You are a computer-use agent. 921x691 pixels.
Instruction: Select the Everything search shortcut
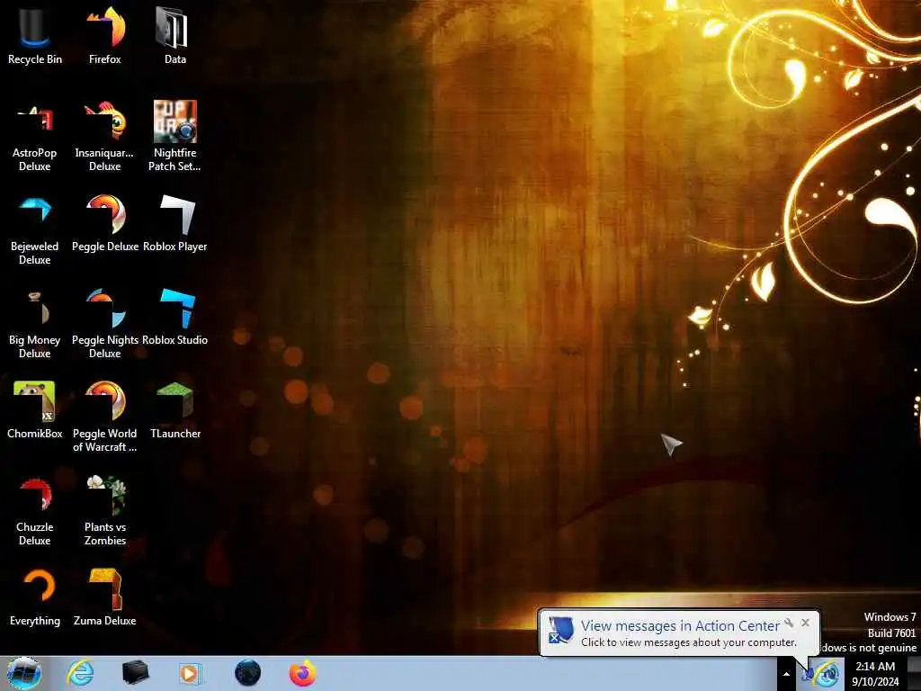[x=35, y=597]
